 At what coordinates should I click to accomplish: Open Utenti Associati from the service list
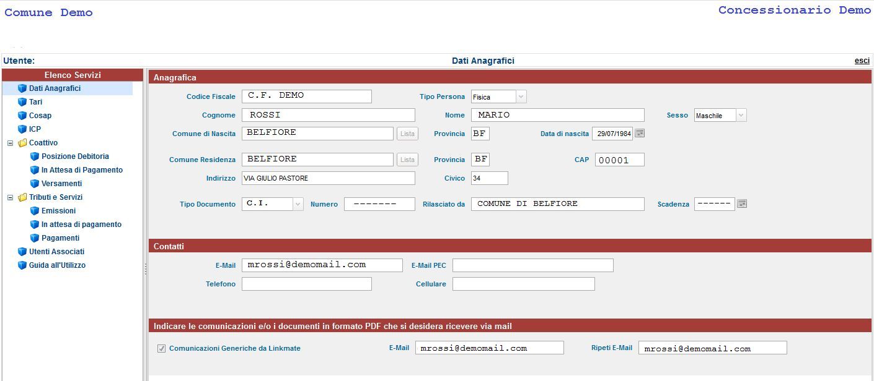tap(56, 252)
